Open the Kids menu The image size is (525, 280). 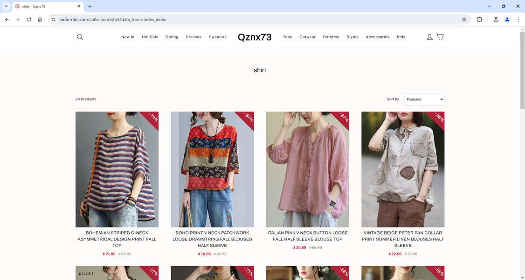pyautogui.click(x=401, y=37)
